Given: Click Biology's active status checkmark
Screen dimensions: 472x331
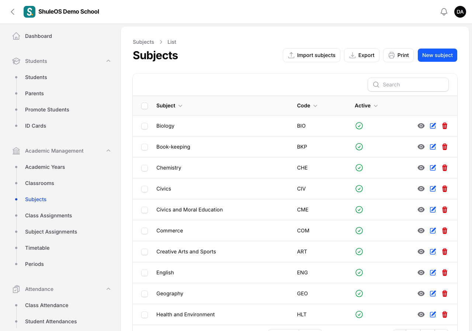Looking at the screenshot, I should click(x=359, y=126).
